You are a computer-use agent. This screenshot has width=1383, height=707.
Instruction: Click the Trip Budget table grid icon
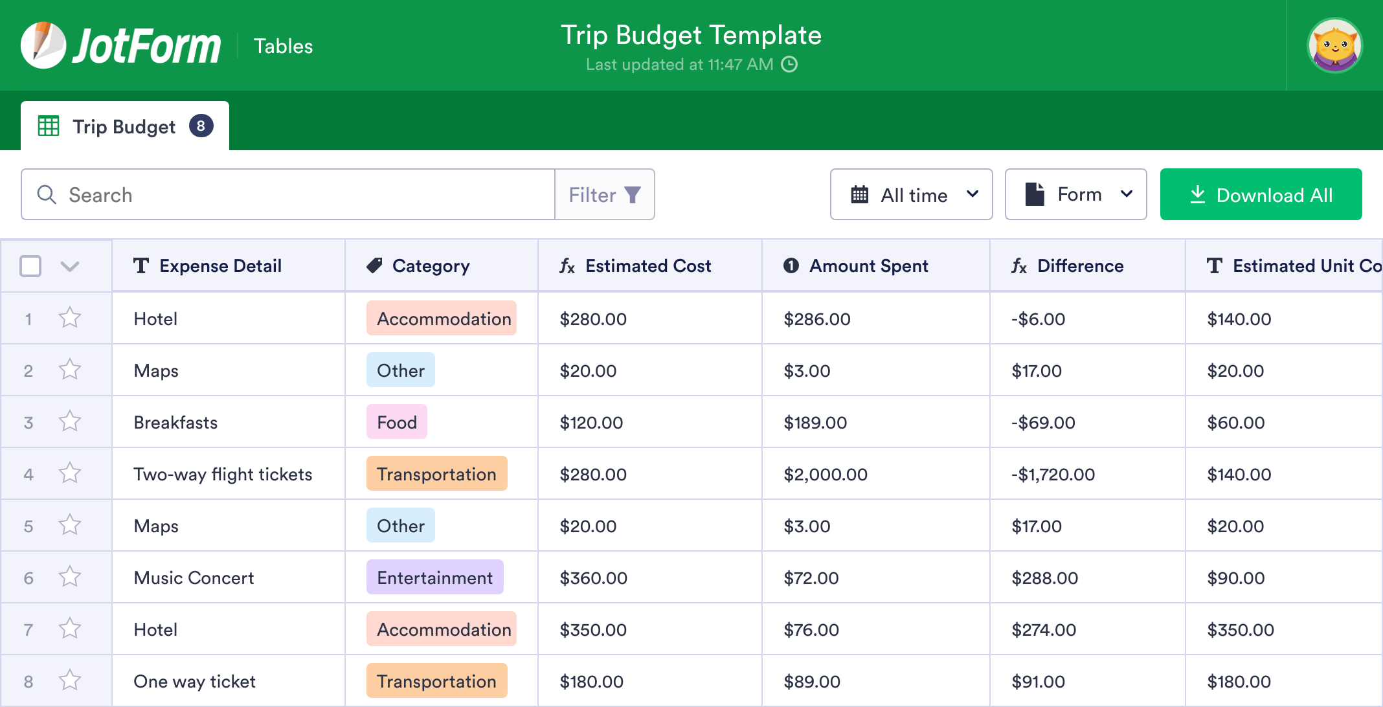[49, 126]
